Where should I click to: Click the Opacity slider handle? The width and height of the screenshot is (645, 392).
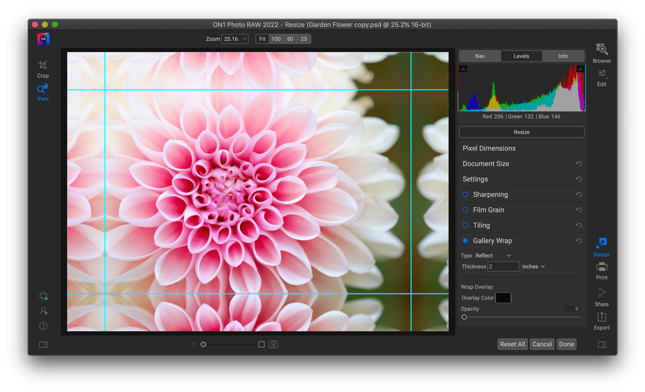click(x=464, y=317)
